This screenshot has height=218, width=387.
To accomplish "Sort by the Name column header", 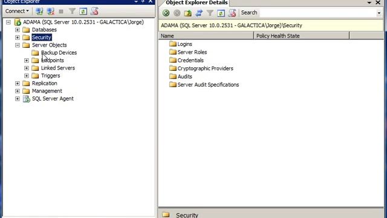I will (206, 36).
